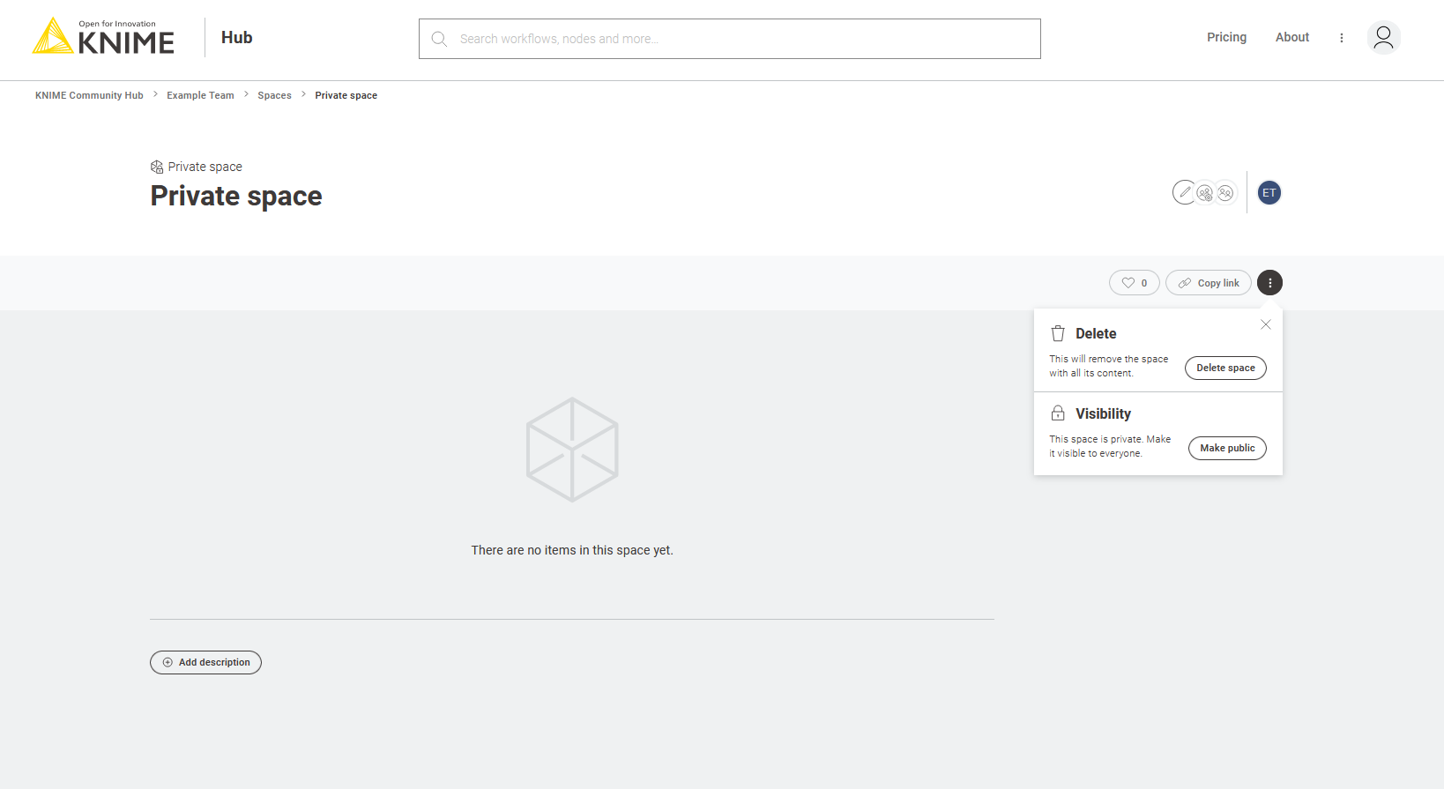Go to Spaces breadcrumb link
The width and height of the screenshot is (1444, 789).
(274, 95)
